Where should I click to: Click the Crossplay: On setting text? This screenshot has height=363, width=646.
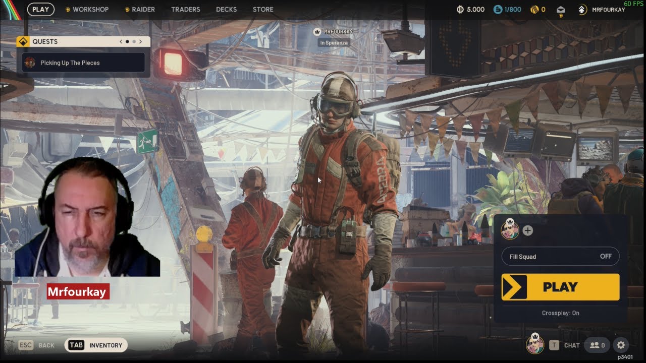point(560,313)
